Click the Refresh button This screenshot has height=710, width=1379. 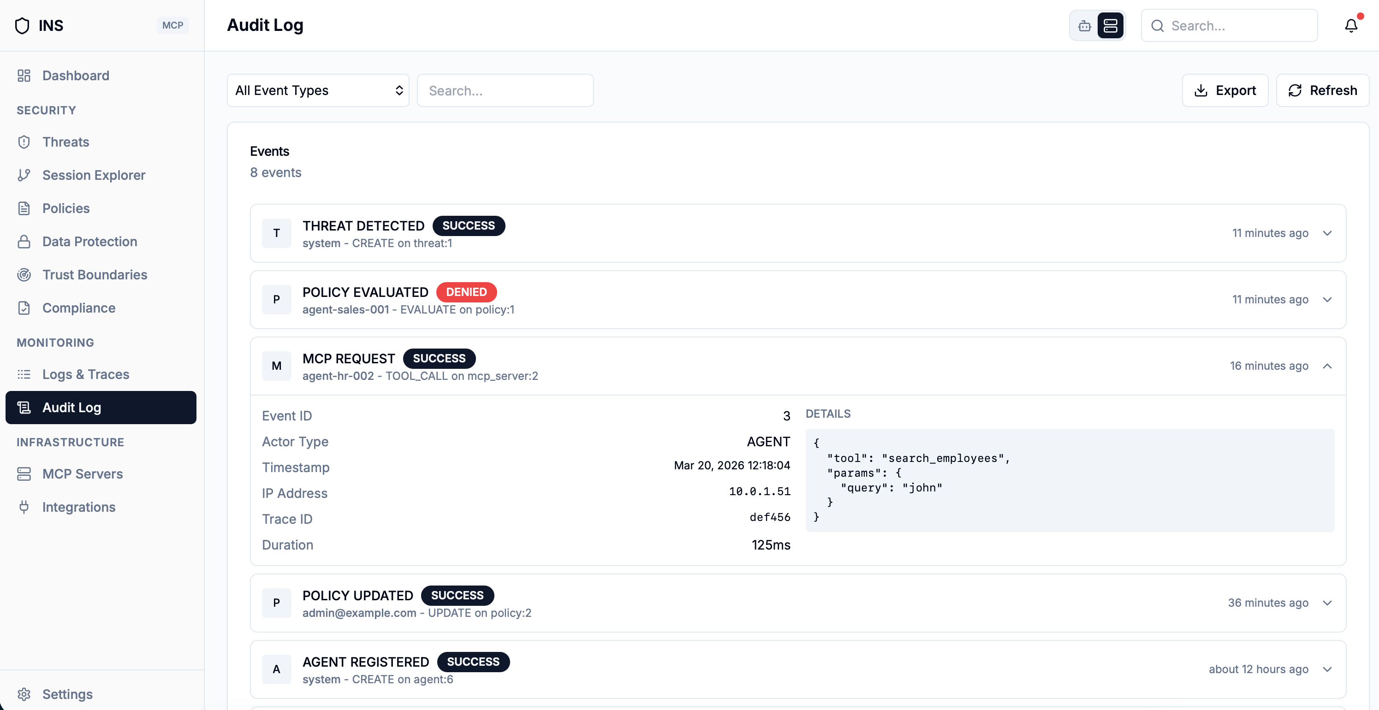tap(1322, 90)
